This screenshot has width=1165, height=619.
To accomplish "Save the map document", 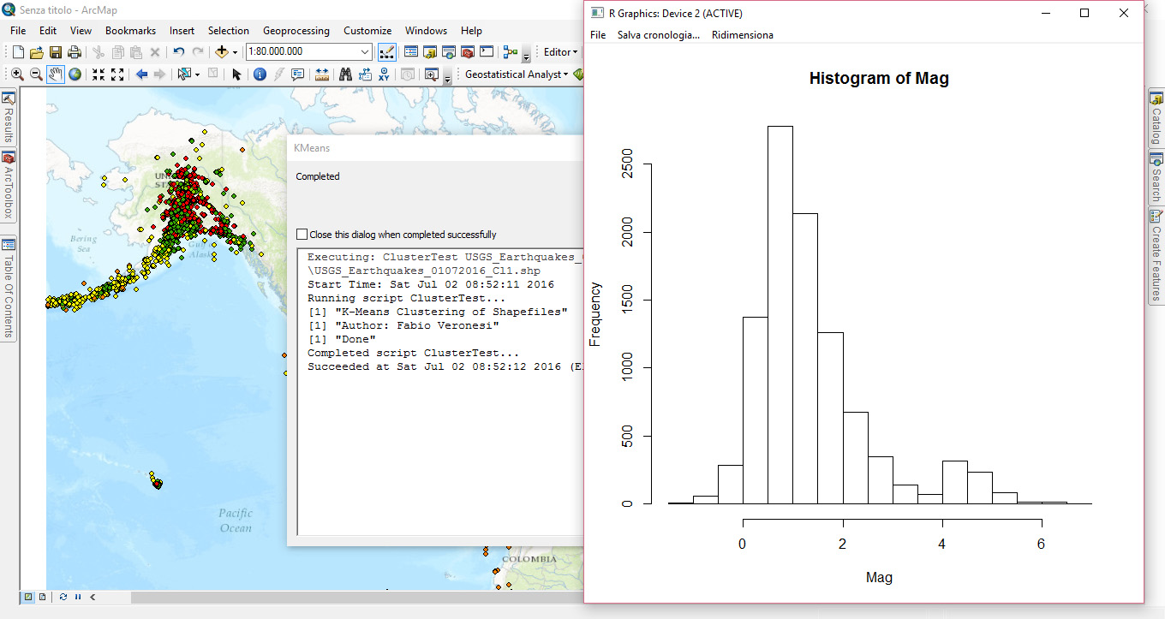I will click(x=55, y=51).
